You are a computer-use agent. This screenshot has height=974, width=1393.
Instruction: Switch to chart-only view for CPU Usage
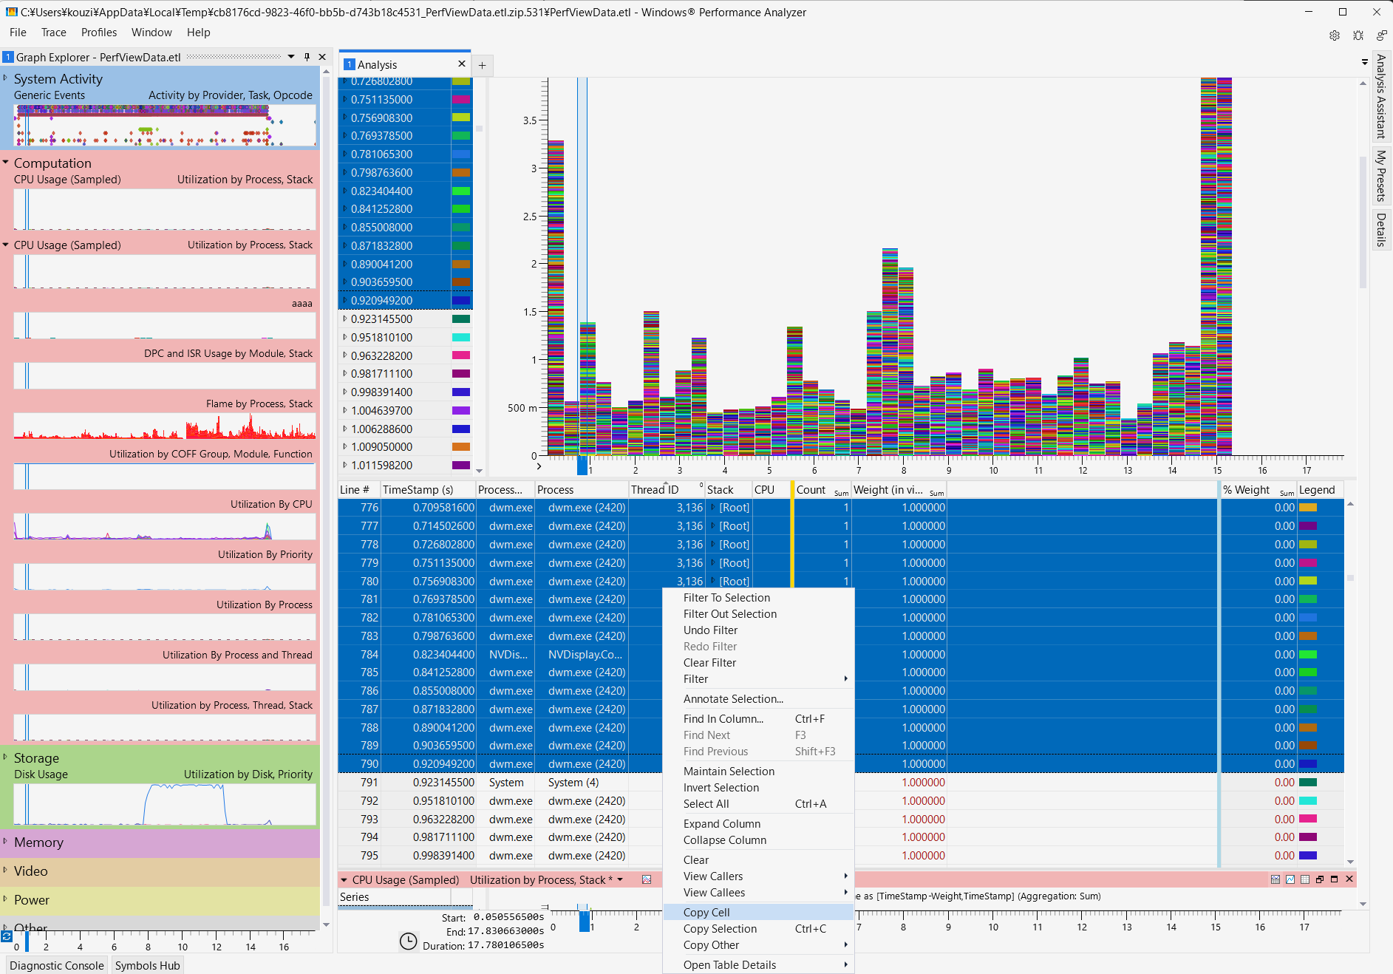1290,879
